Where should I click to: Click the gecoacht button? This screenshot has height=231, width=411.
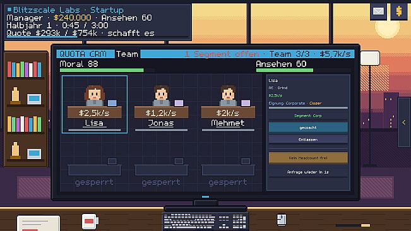[x=308, y=127]
